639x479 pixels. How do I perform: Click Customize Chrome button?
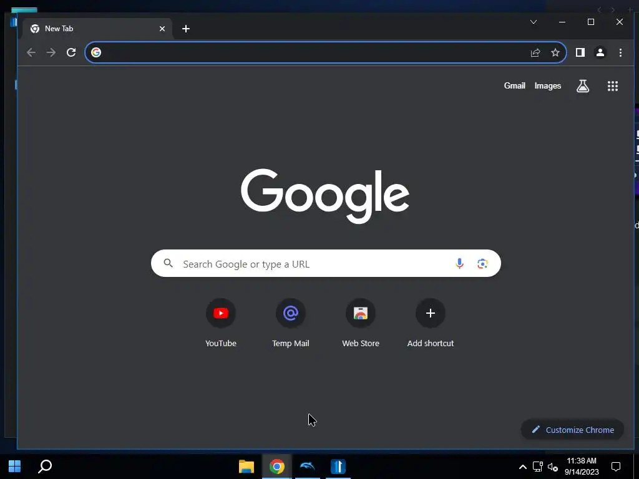coord(572,430)
